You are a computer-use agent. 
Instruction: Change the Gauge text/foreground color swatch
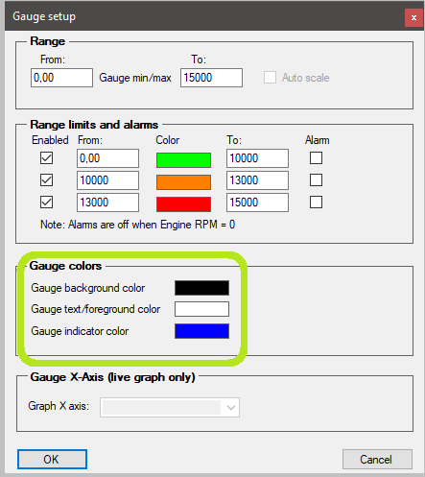pyautogui.click(x=201, y=309)
